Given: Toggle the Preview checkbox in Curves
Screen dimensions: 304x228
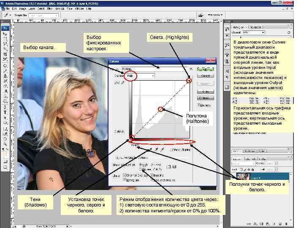Looking at the screenshot, I should 198,105.
